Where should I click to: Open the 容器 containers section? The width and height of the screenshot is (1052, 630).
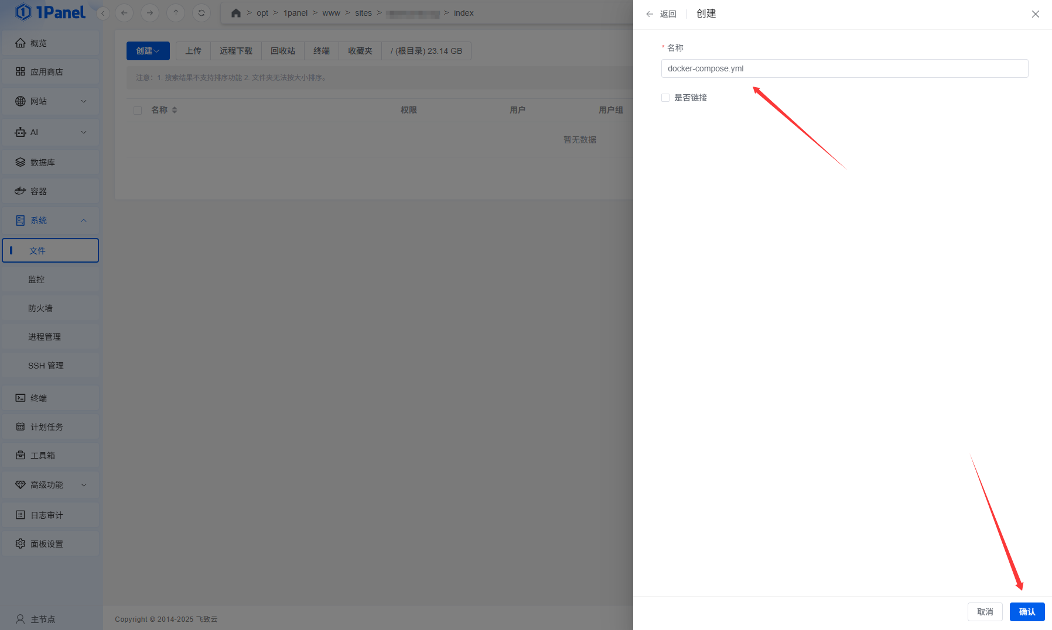click(50, 191)
